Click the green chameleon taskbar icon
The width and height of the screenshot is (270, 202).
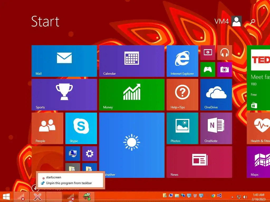[x=87, y=197]
